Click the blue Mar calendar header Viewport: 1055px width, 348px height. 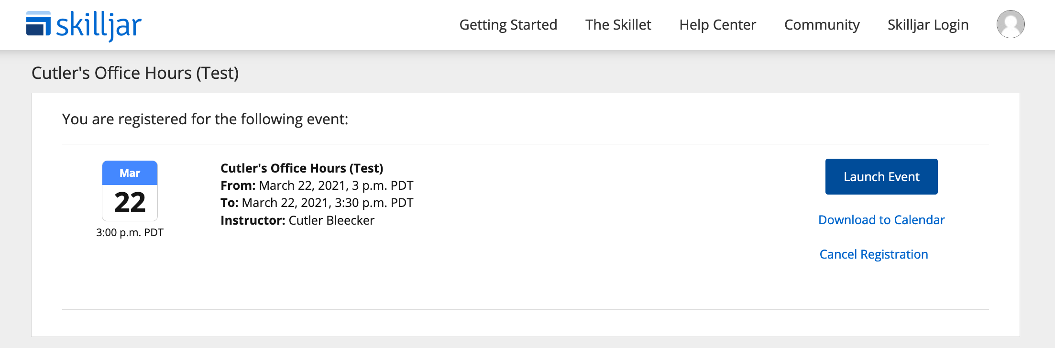130,173
